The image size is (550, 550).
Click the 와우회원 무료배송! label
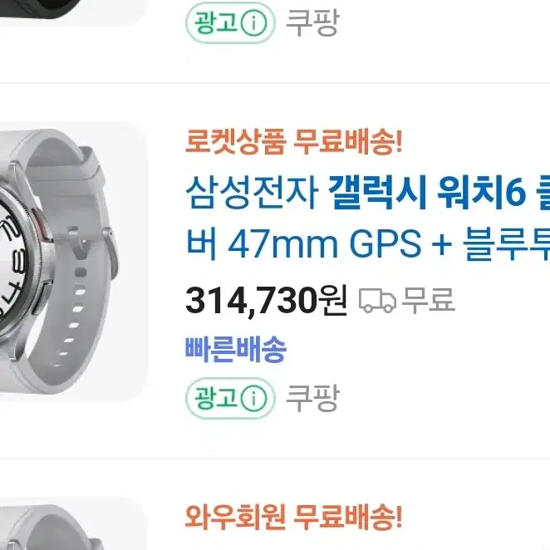click(x=293, y=517)
